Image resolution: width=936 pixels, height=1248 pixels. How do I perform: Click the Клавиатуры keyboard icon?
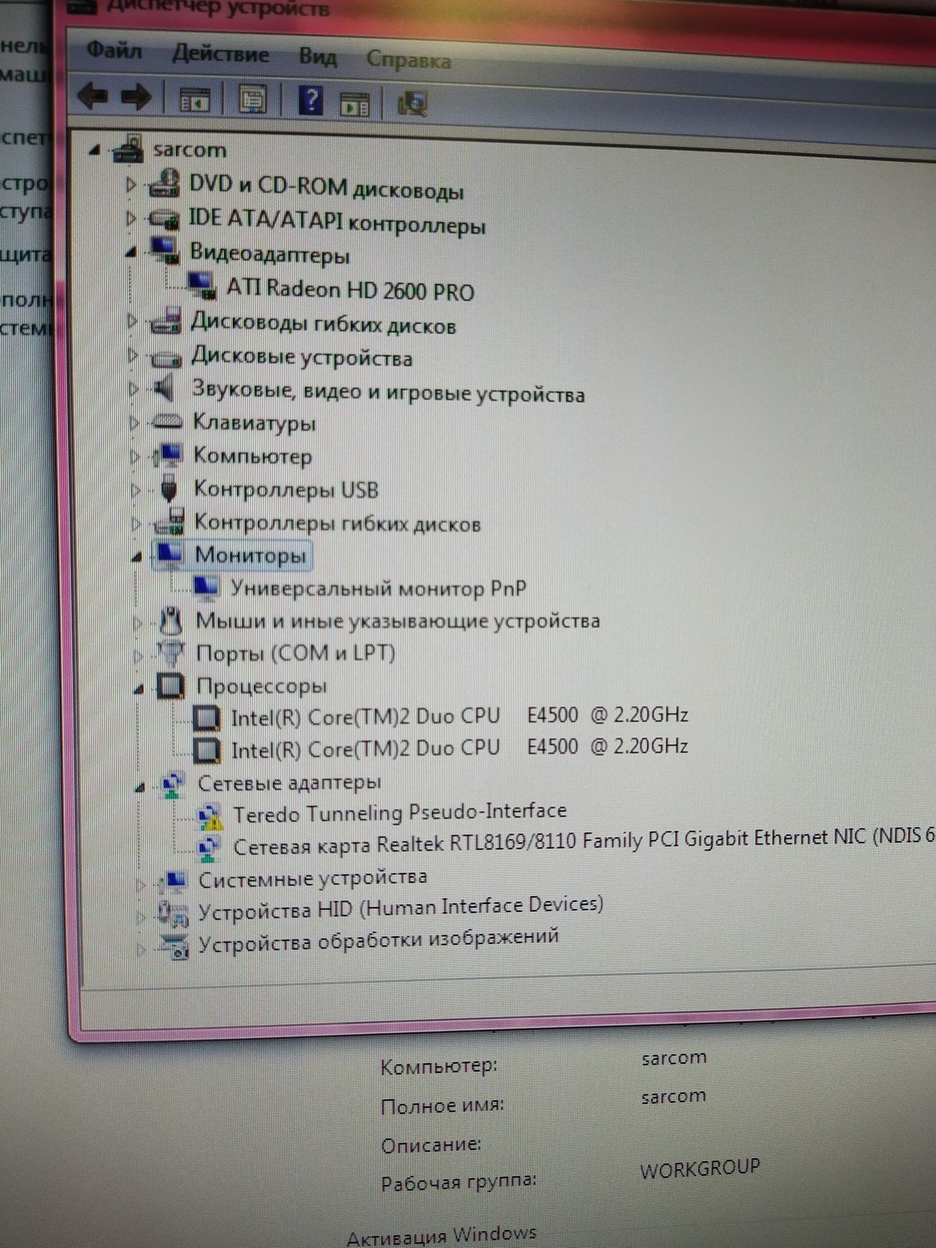[167, 422]
